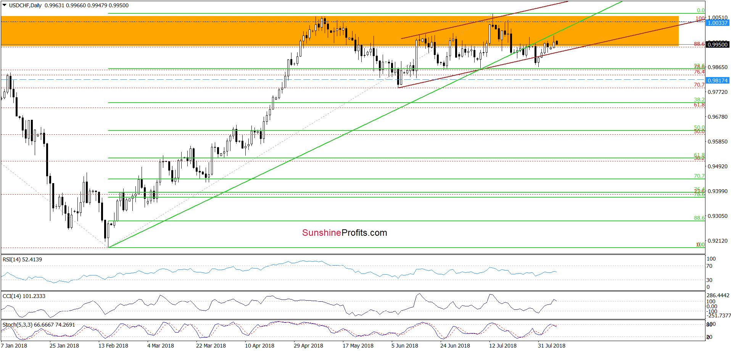Image resolution: width=731 pixels, height=351 pixels.
Task: Select the 1.00510 price axis label
Action: 718,18
